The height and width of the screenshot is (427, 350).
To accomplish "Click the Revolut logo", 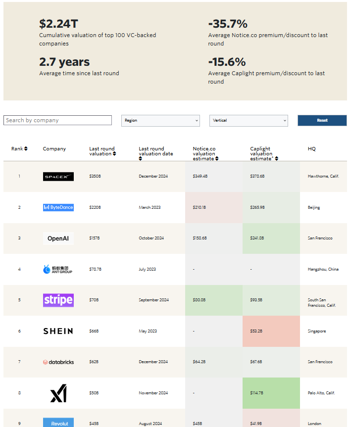I will [x=58, y=423].
